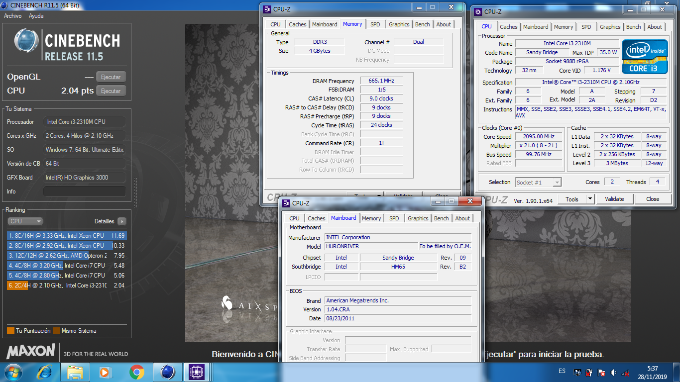Run the OpenGL test with Ejecutar
680x382 pixels.
111,77
